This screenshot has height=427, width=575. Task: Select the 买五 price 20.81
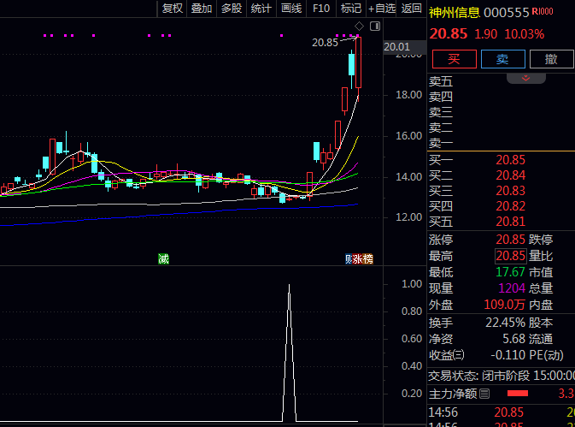pos(510,222)
